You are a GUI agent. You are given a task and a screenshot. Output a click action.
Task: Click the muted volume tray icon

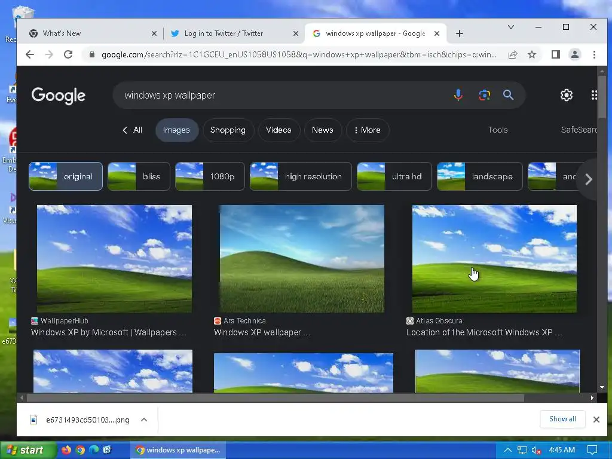click(x=537, y=451)
